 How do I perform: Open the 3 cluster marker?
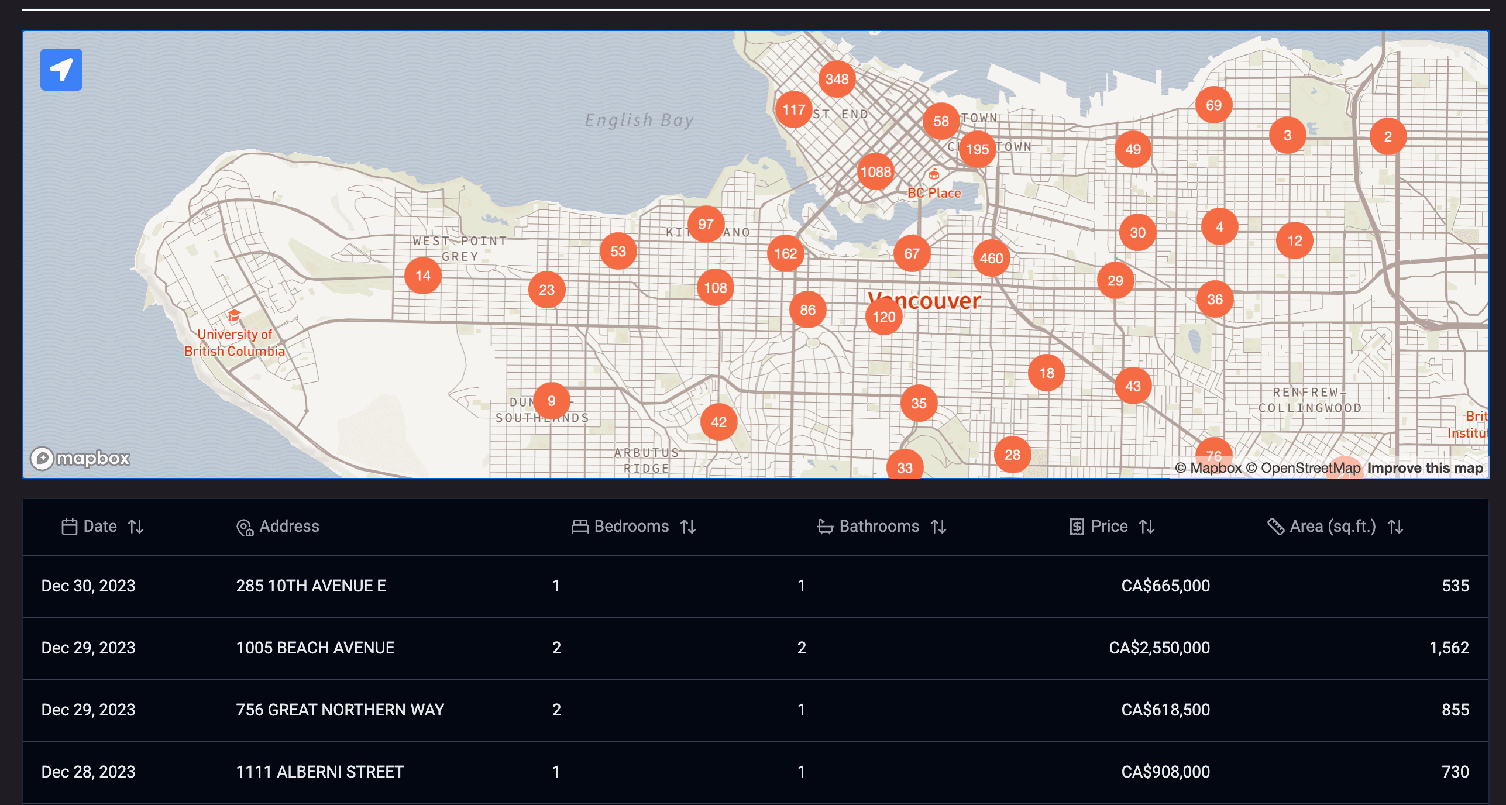1288,135
